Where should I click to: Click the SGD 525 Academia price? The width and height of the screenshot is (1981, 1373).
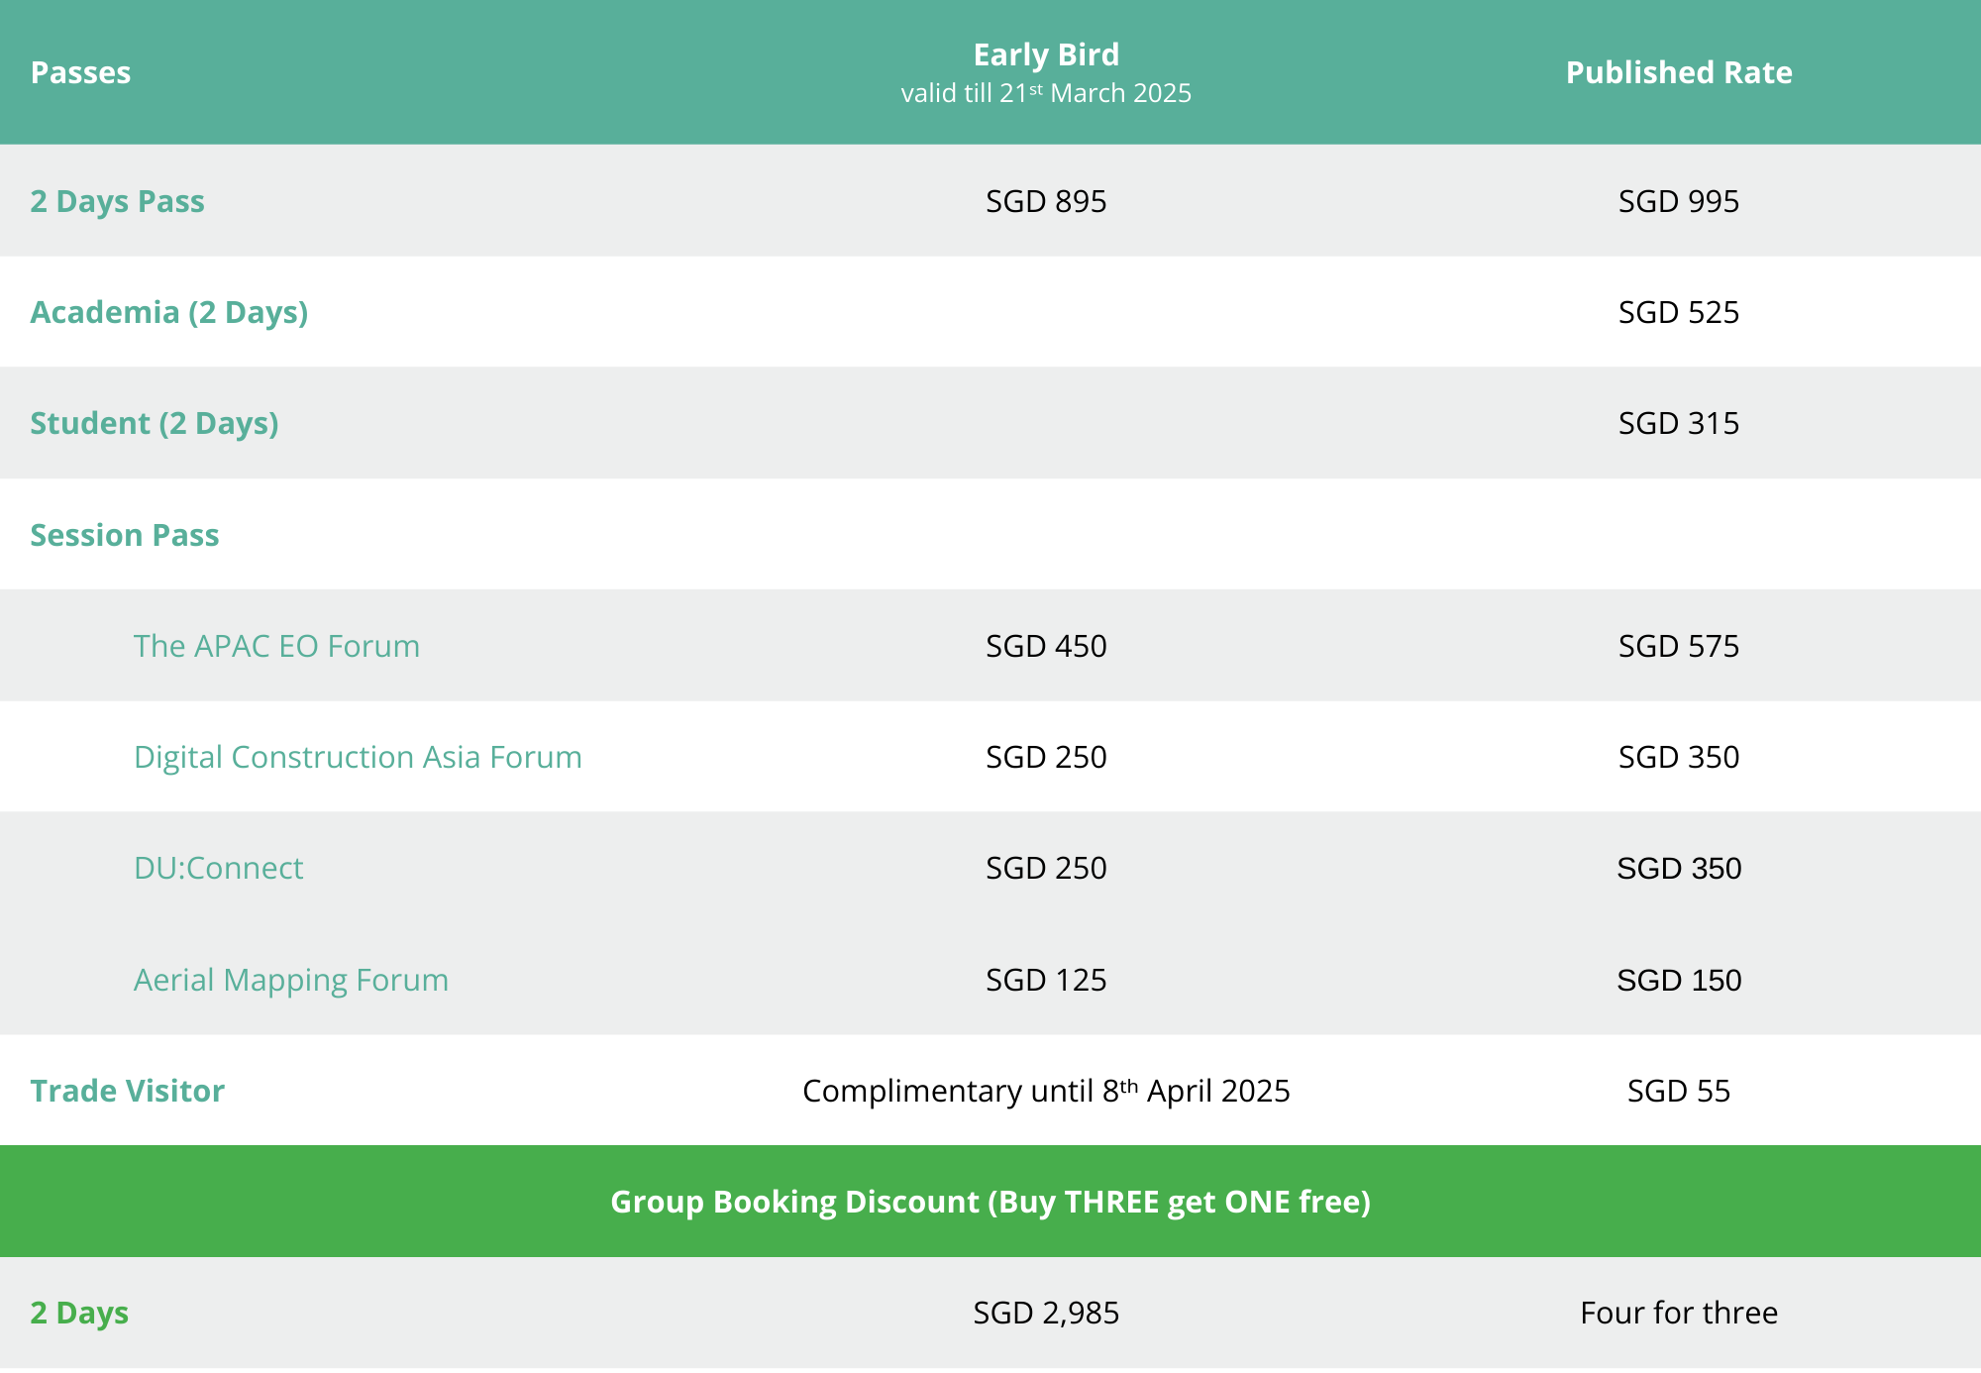tap(1679, 312)
